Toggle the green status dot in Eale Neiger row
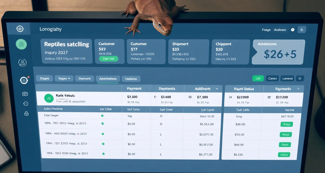This screenshot has width=325, height=173. click(x=102, y=116)
